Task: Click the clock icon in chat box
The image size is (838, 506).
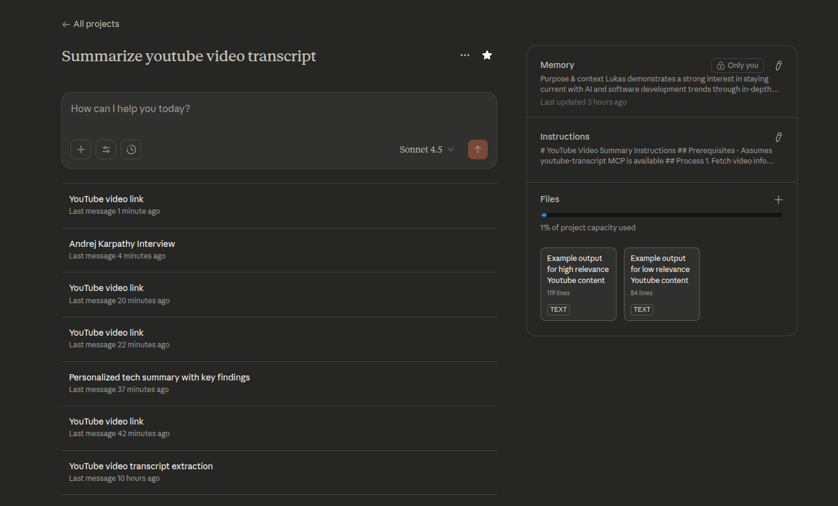Action: [x=131, y=149]
